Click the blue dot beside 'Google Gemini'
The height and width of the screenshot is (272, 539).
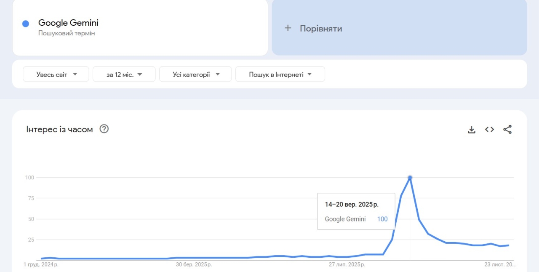[25, 23]
